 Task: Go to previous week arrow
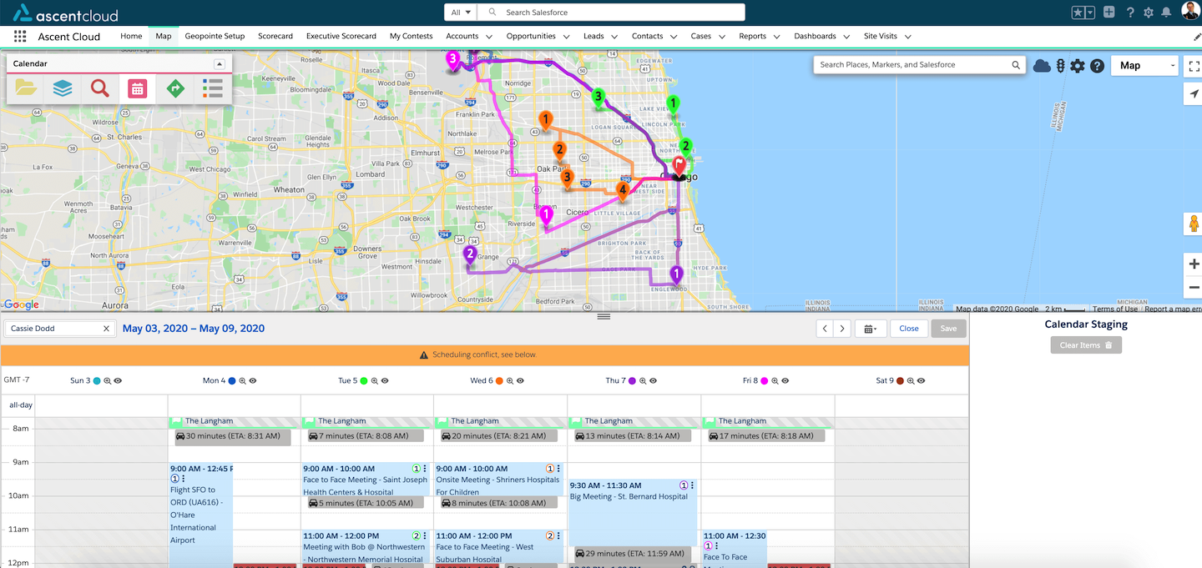(826, 329)
